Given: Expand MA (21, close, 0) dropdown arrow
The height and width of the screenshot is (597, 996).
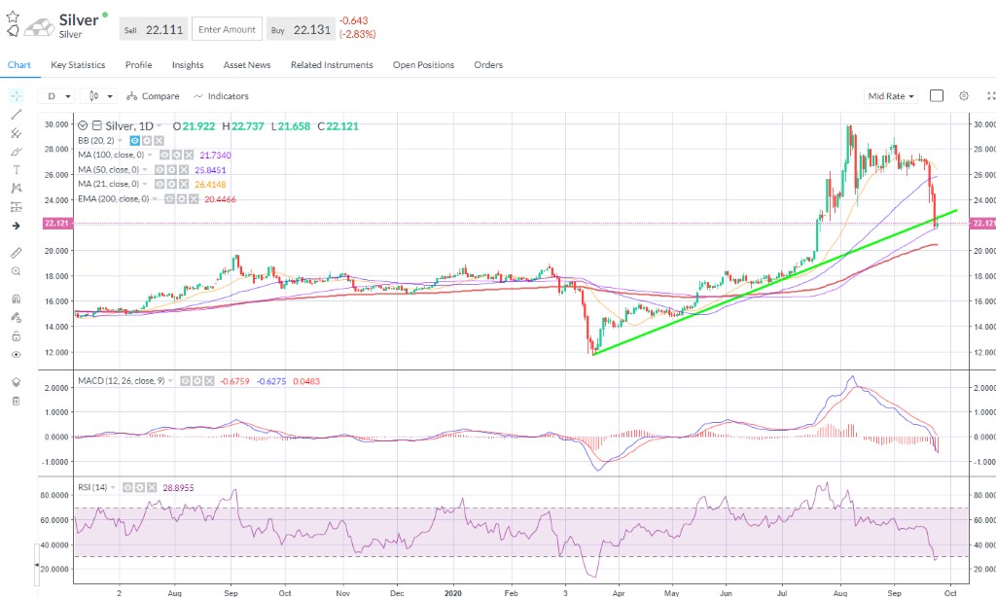Looking at the screenshot, I should tap(146, 184).
